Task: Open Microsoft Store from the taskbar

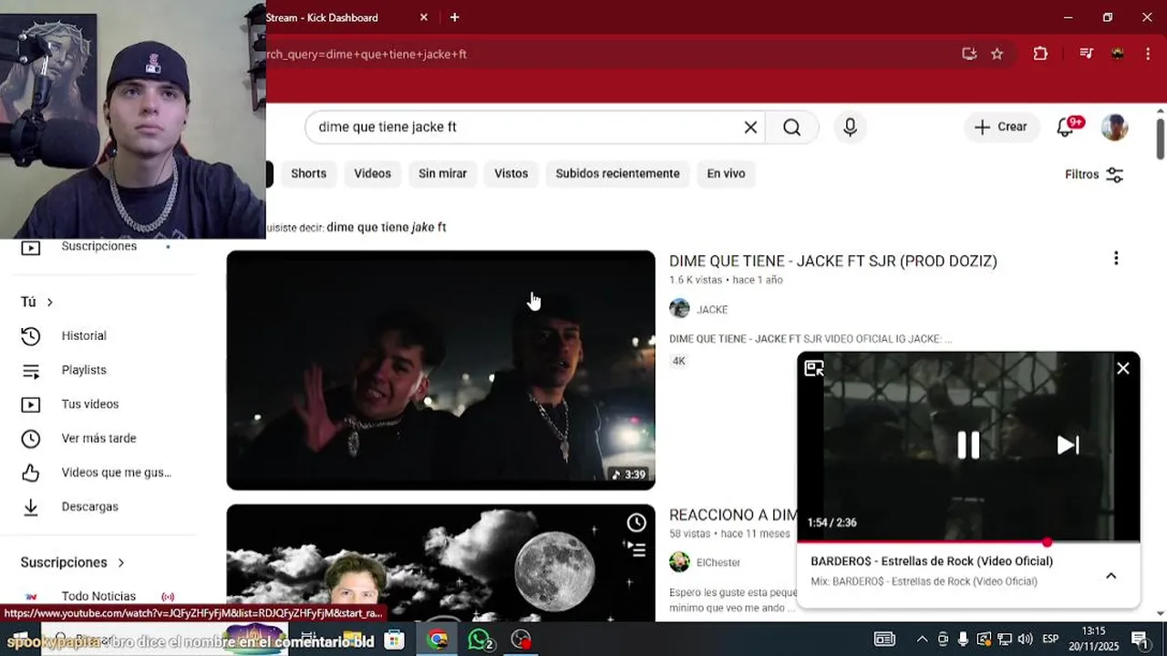Action: 394,640
